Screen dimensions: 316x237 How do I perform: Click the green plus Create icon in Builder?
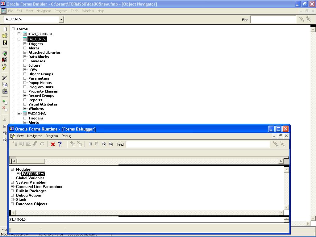5,102
